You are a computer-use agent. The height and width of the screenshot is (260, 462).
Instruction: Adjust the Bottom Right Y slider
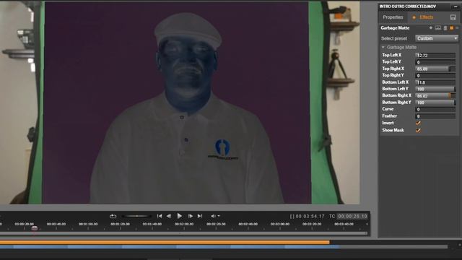point(435,103)
